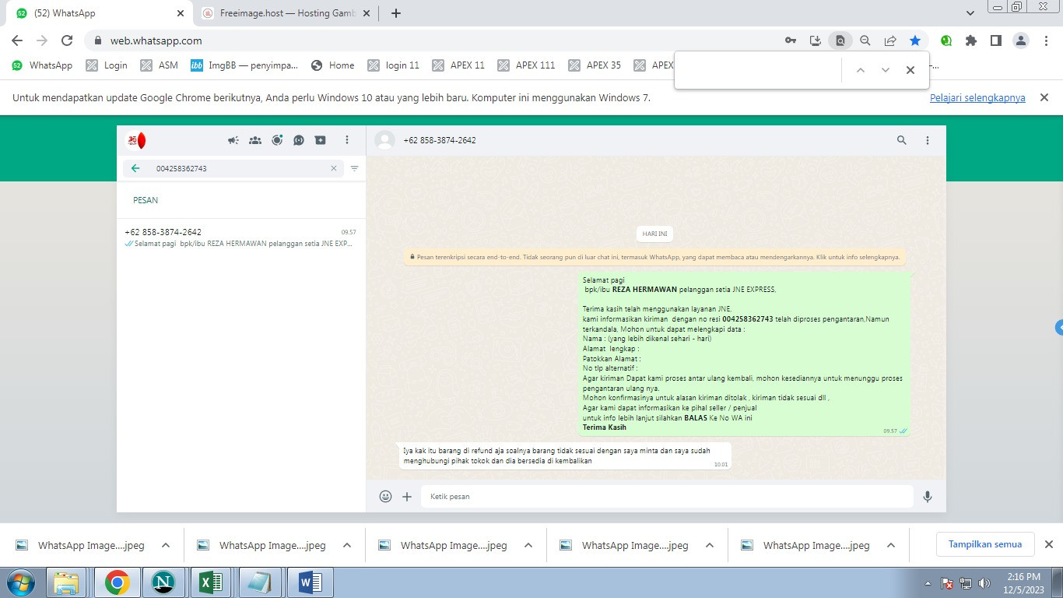Search within the open conversation
Viewport: 1063px width, 598px height.
pyautogui.click(x=902, y=140)
